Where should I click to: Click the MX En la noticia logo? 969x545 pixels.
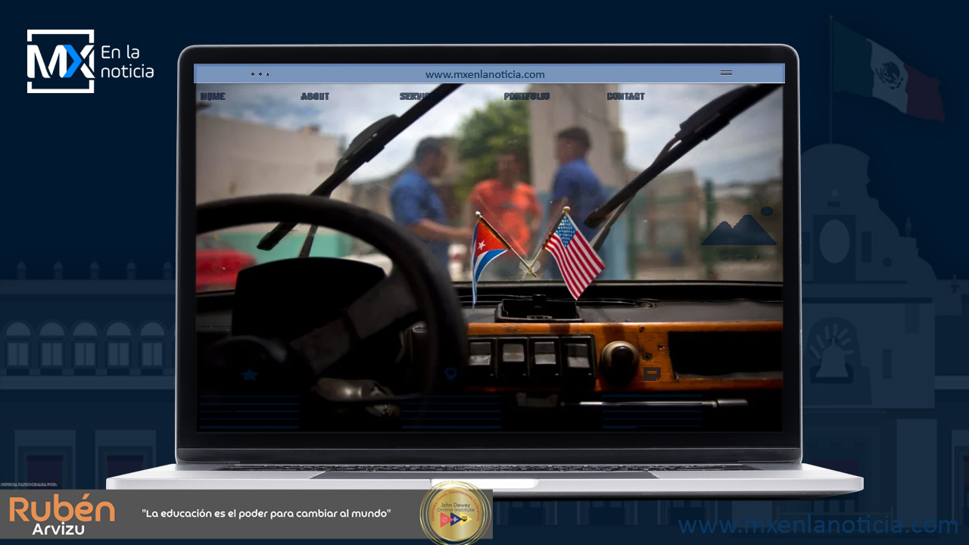pos(91,61)
